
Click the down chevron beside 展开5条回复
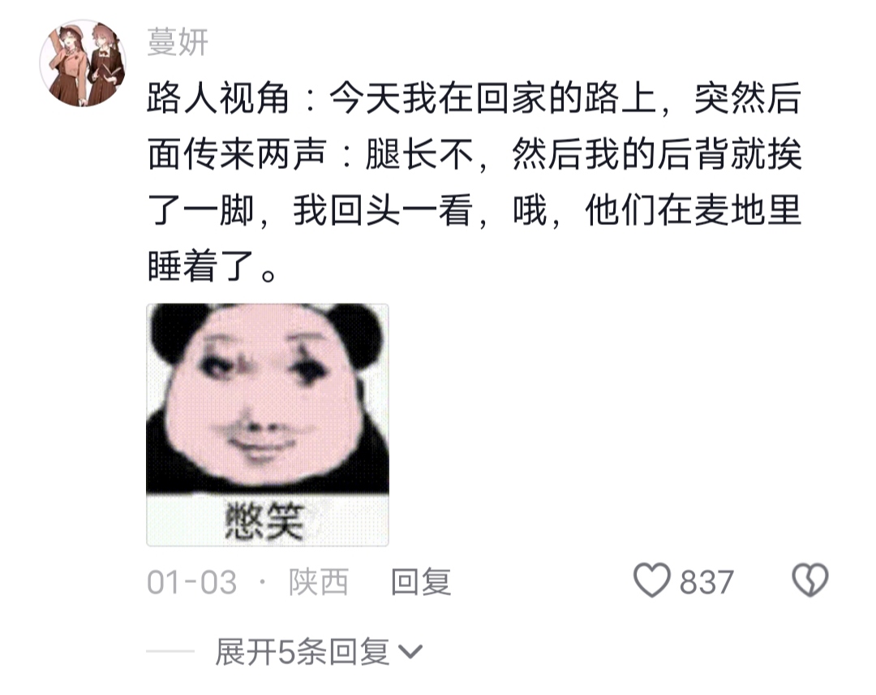410,651
